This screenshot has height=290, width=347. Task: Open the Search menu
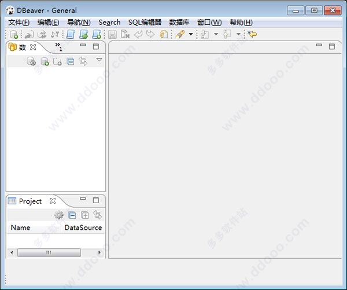pos(109,23)
